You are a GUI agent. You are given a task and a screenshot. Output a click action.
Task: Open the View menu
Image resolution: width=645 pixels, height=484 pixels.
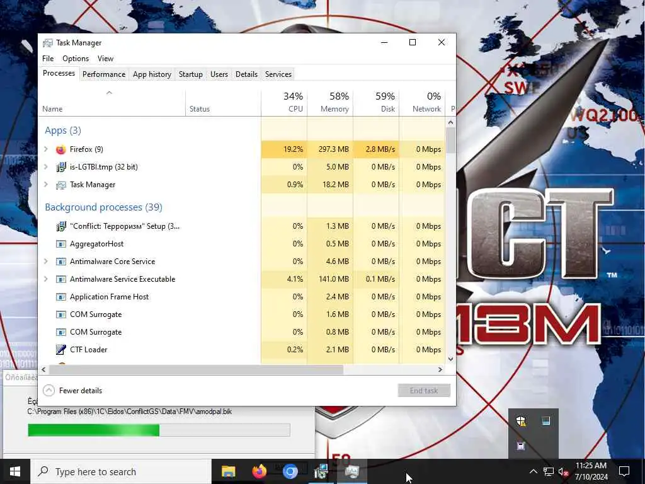coord(105,59)
